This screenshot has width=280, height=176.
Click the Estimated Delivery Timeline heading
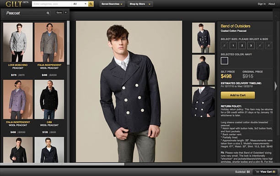[241, 83]
